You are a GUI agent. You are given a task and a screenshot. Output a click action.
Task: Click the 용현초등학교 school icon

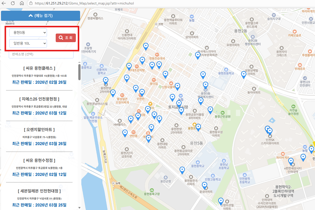(x=226, y=69)
